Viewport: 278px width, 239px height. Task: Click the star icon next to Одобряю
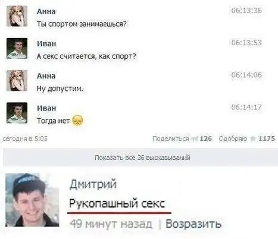[x=253, y=139]
